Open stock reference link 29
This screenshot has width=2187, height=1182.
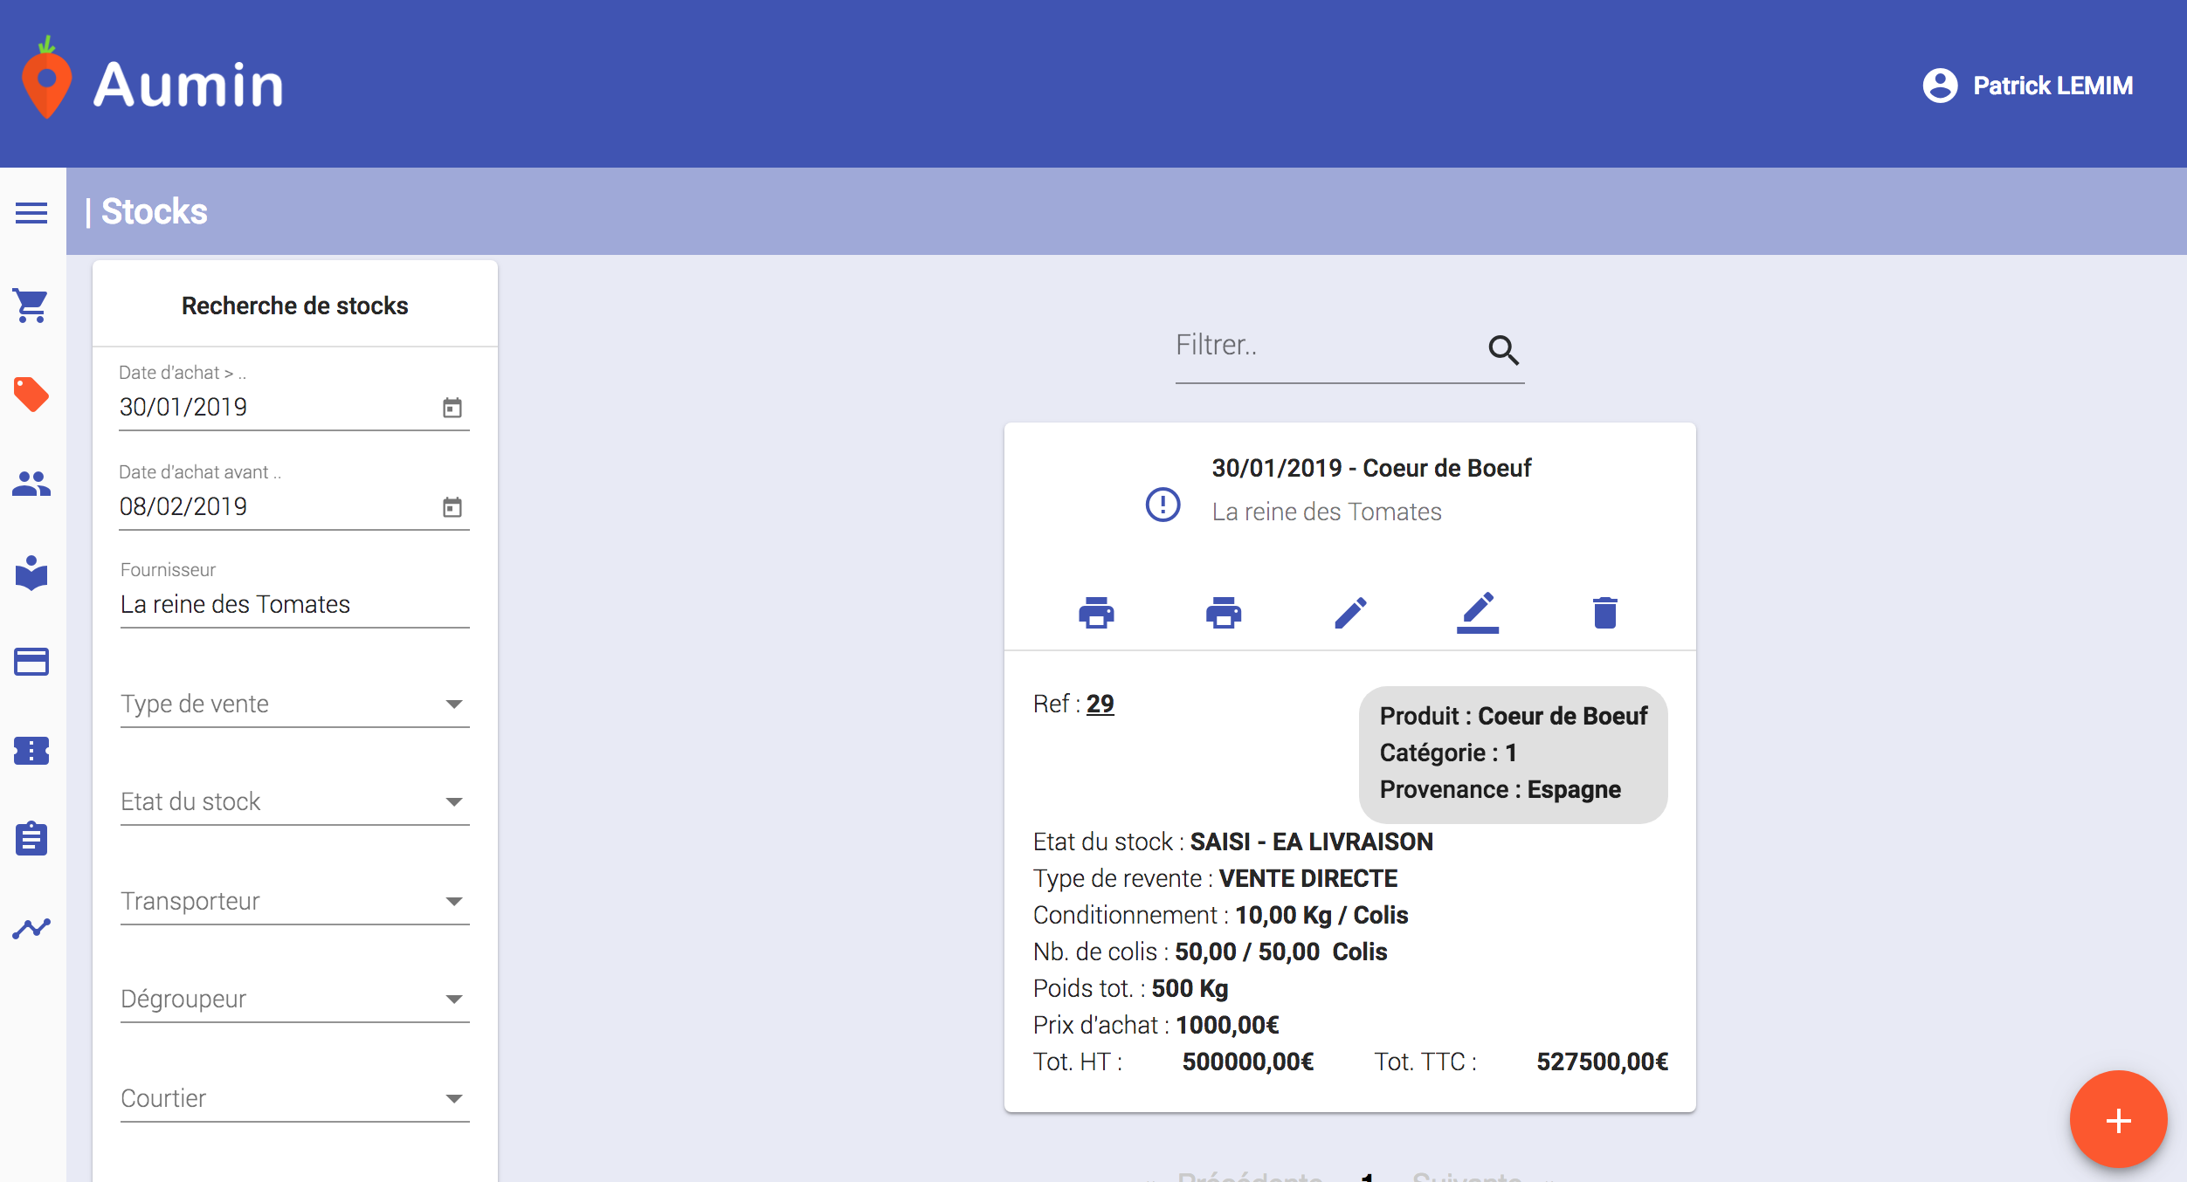coord(1100,704)
